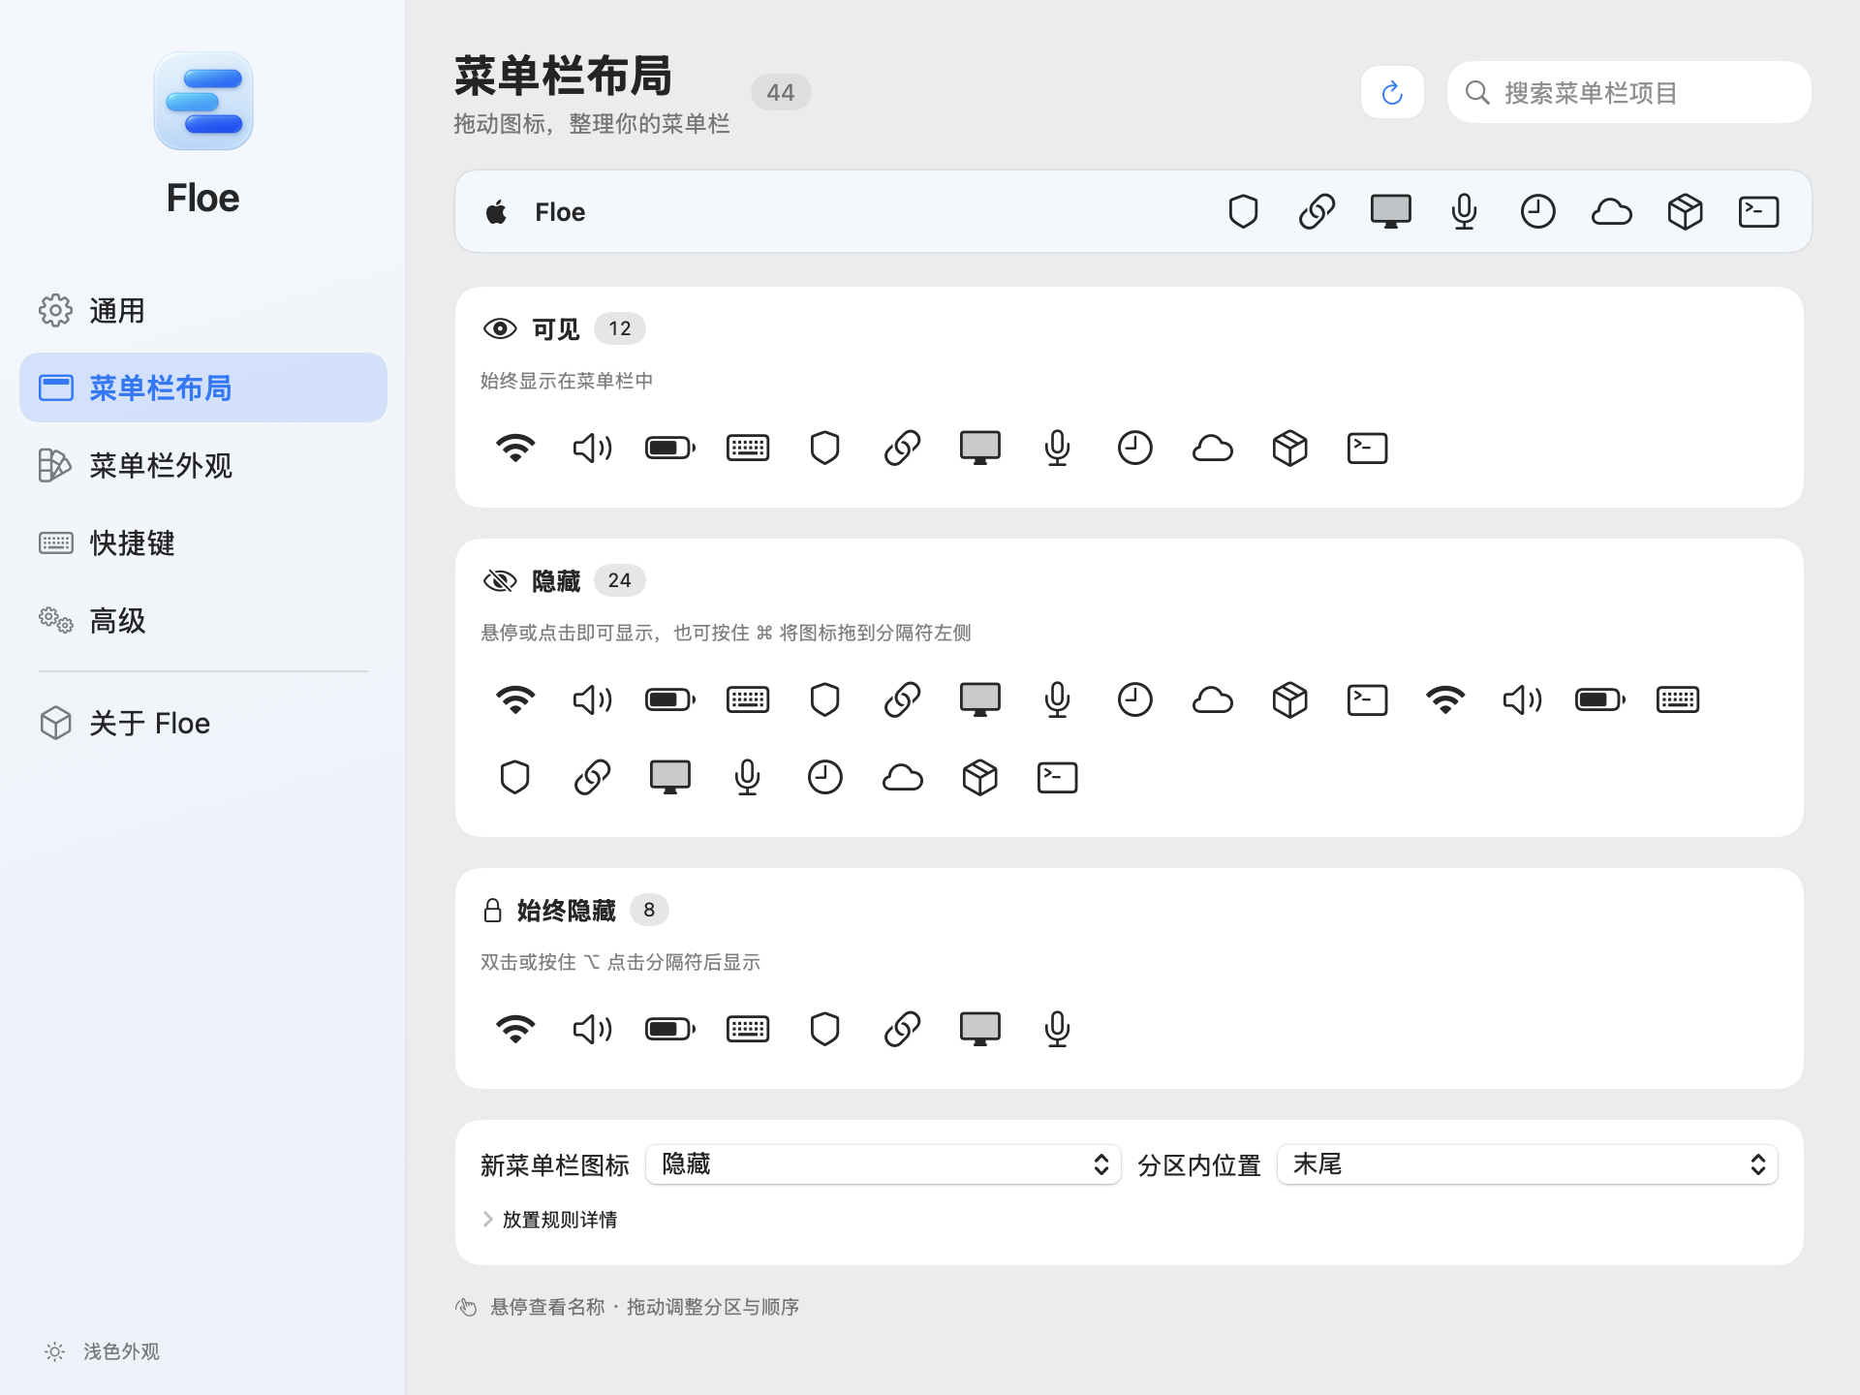Image resolution: width=1860 pixels, height=1395 pixels.
Task: Click the refresh button beside search
Action: pos(1392,92)
